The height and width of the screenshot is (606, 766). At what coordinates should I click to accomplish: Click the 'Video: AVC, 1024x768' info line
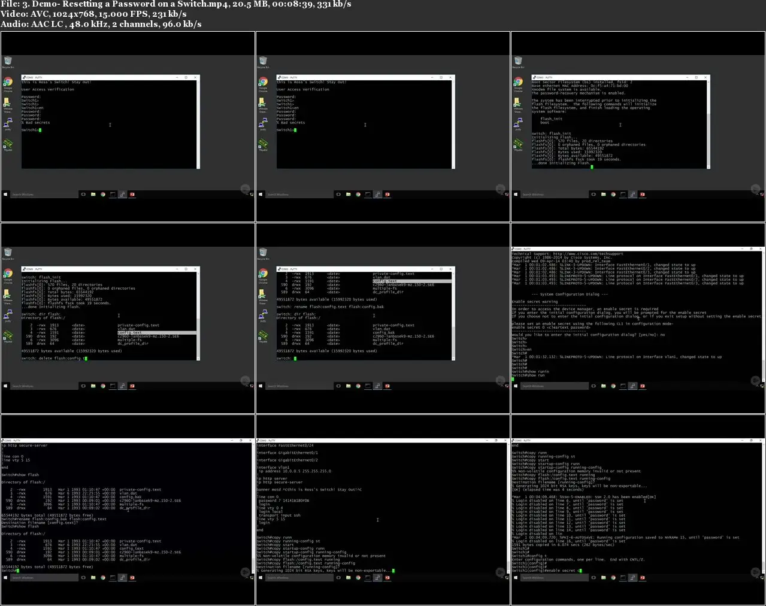coord(93,14)
